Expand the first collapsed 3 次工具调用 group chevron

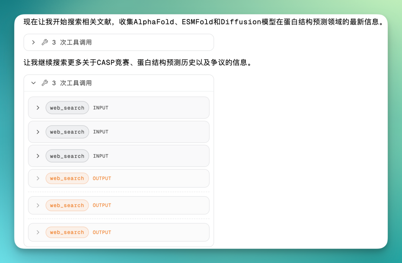(x=33, y=42)
